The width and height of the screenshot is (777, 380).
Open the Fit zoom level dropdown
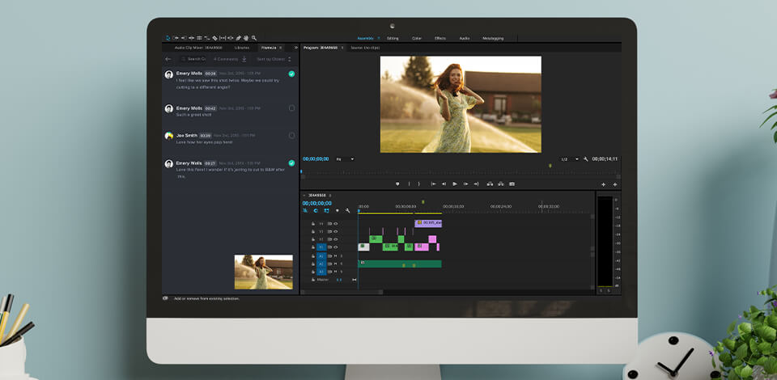345,159
